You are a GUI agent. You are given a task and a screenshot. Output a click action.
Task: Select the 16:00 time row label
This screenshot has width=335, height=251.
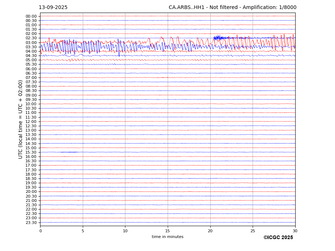click(31, 157)
